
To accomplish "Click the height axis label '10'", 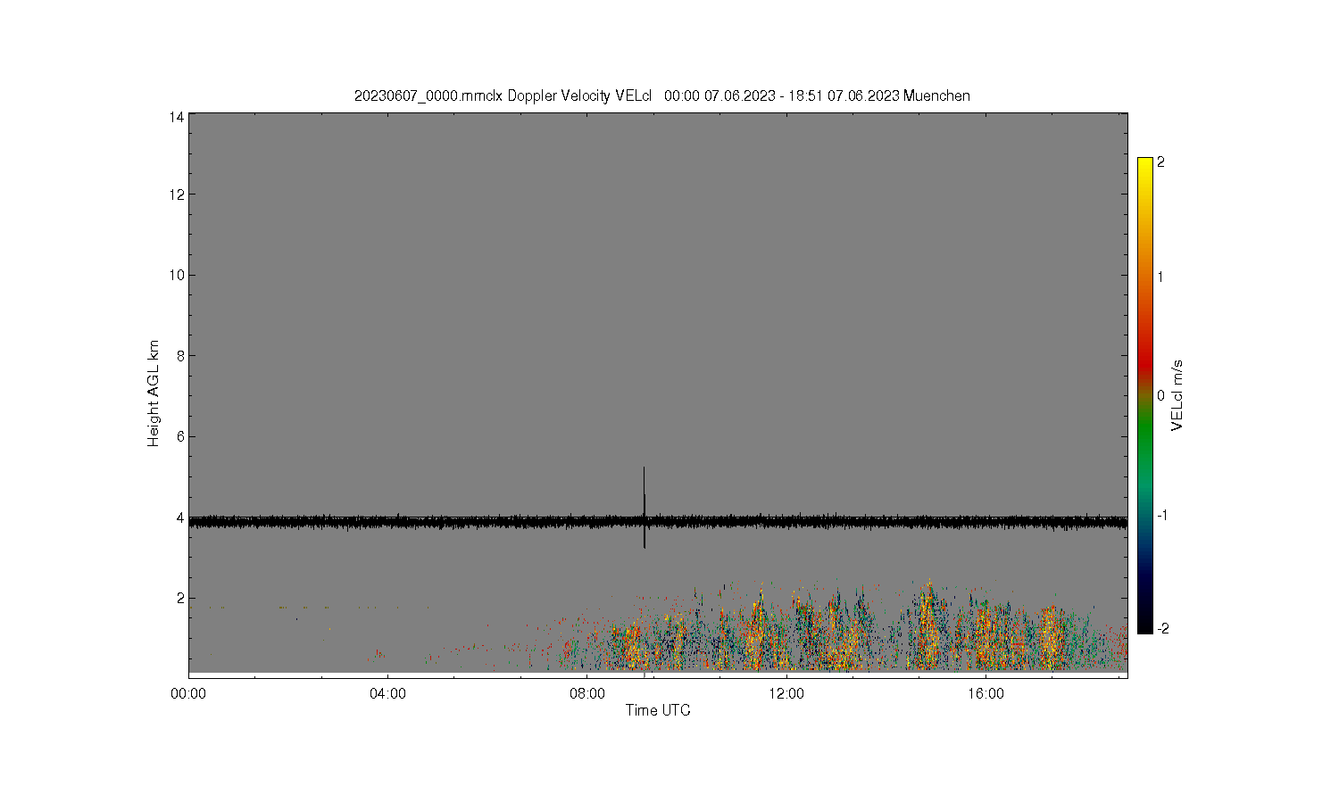I will (x=177, y=275).
